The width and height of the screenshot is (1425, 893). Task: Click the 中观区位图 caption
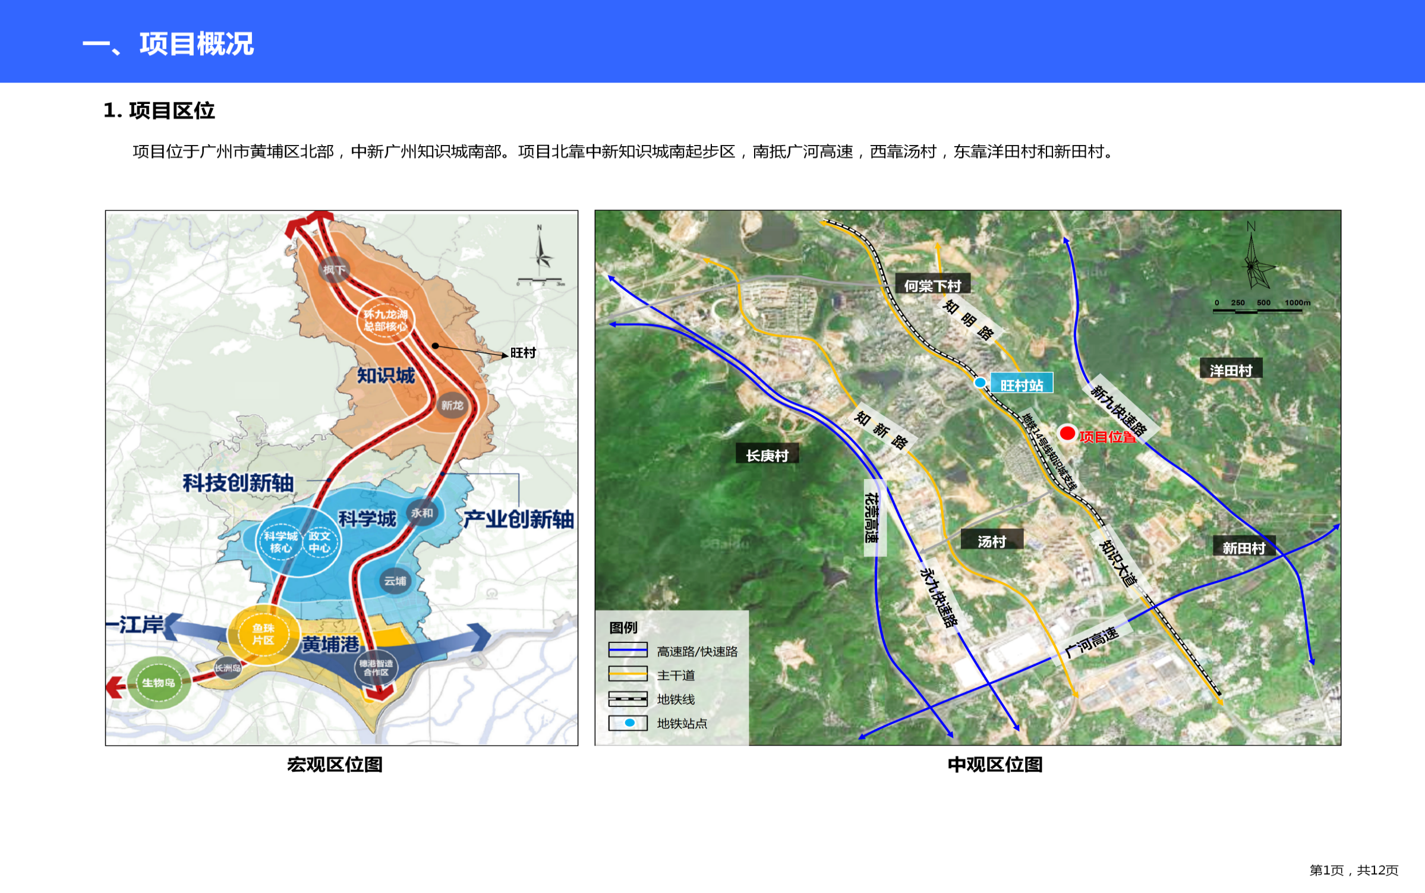pos(995,765)
